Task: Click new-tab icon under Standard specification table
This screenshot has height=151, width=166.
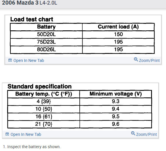Action: (x=7, y=134)
